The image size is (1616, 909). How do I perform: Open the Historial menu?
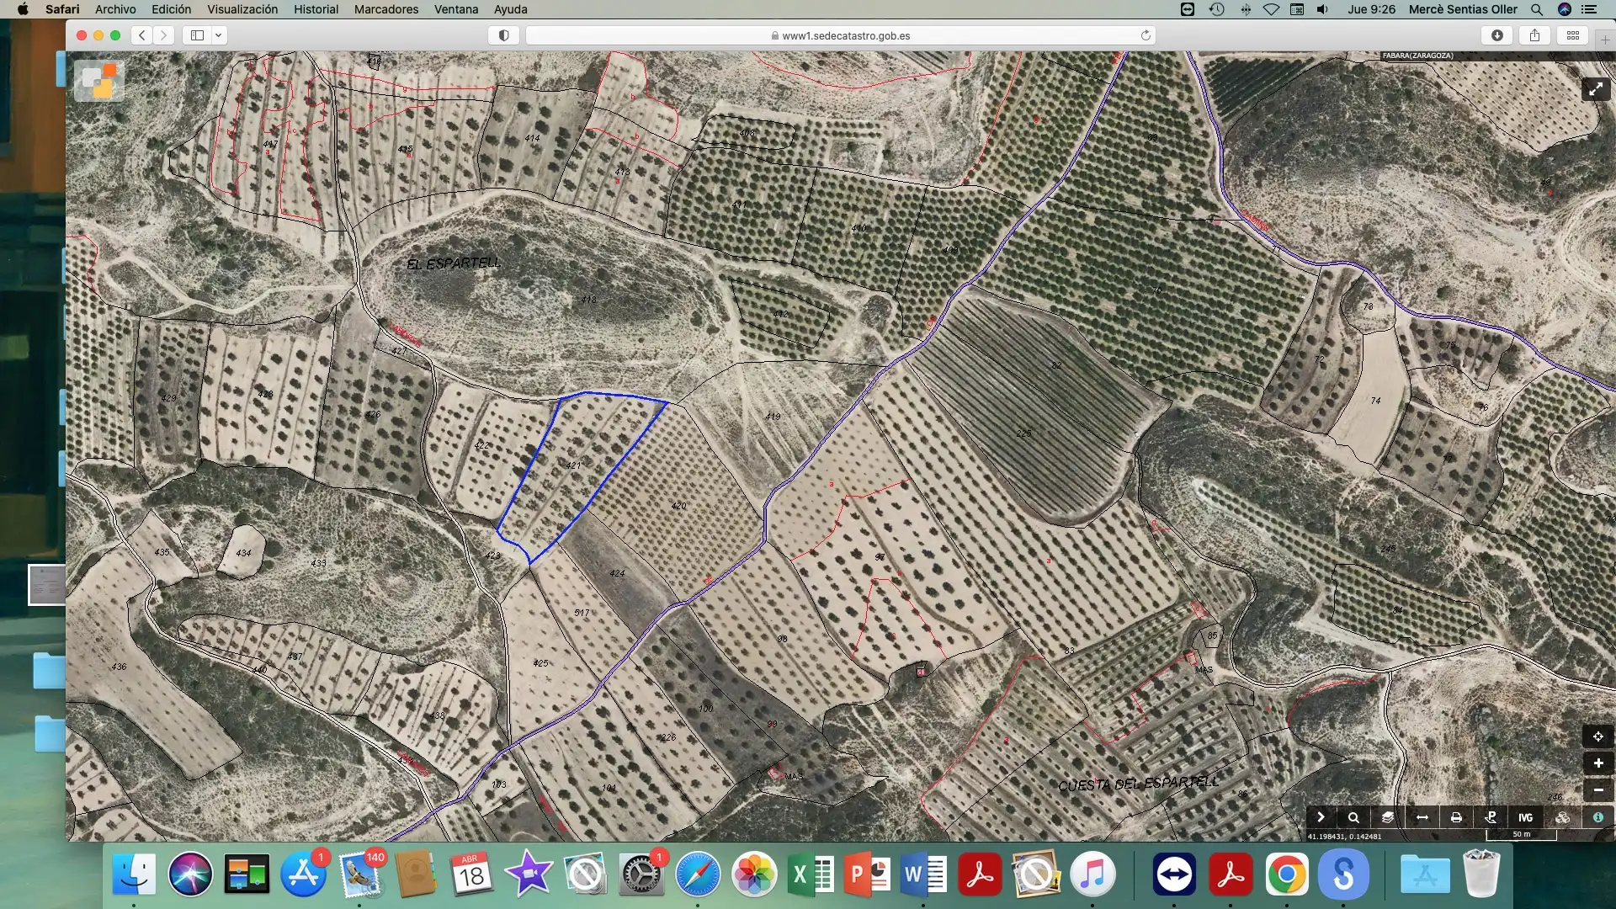click(316, 9)
